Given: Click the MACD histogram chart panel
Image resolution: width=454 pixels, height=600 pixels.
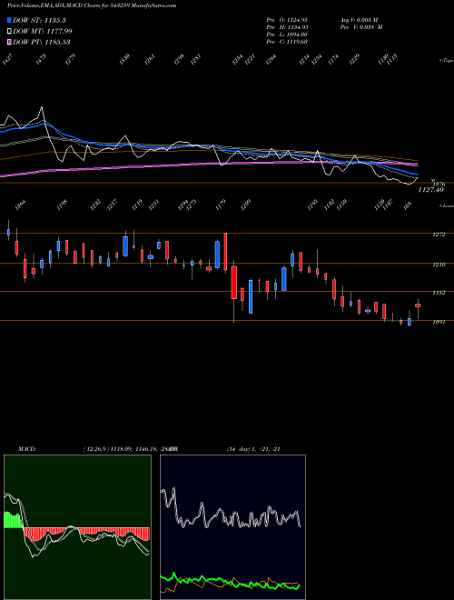Looking at the screenshot, I should [x=77, y=527].
